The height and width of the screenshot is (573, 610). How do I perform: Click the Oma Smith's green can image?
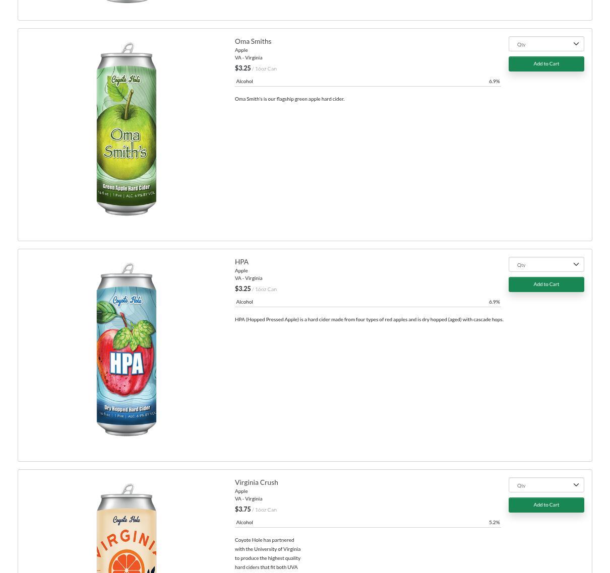point(127,129)
